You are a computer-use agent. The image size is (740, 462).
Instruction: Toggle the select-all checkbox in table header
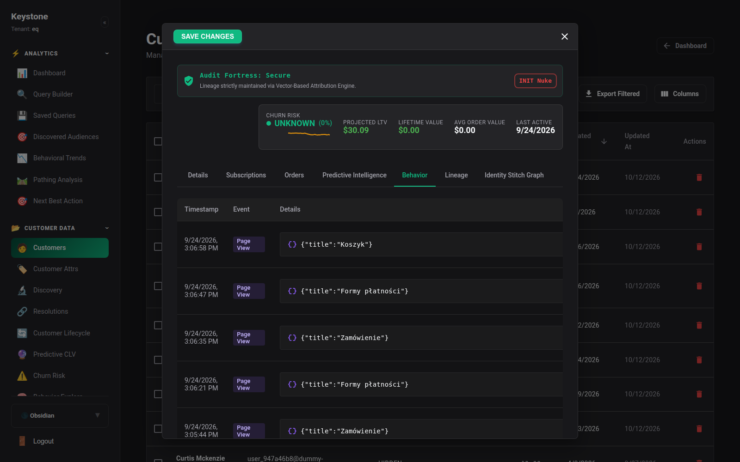[x=158, y=141]
